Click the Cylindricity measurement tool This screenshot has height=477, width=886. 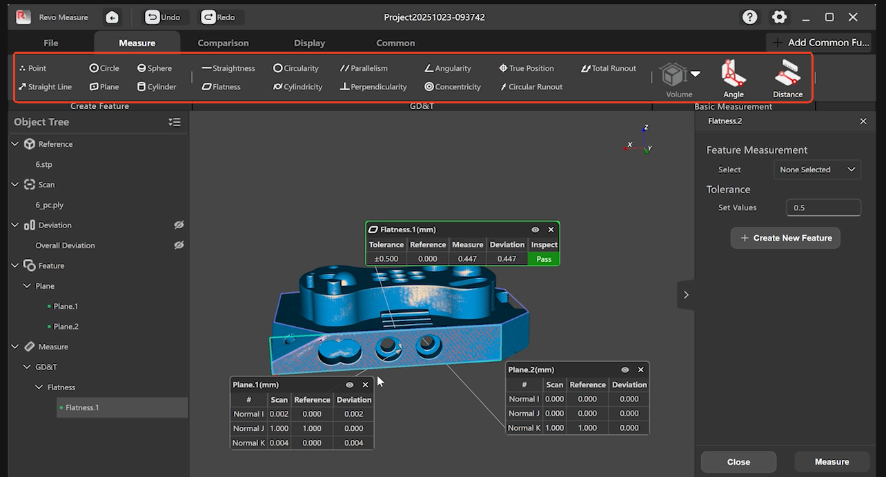[298, 87]
